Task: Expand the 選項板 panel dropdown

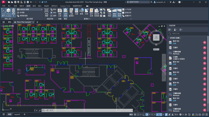Action: (x=87, y=19)
